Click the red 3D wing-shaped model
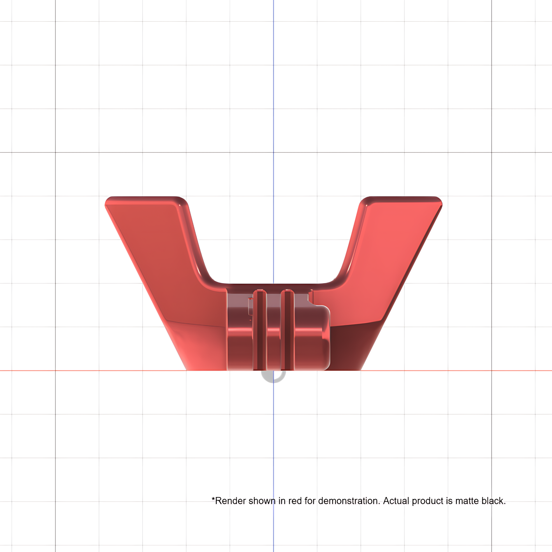 [x=273, y=283]
